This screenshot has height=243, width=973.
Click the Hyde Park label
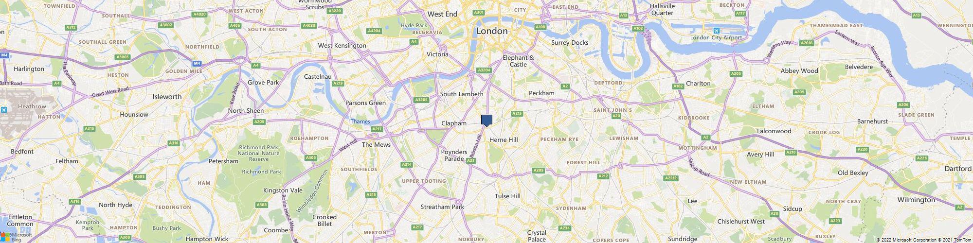click(x=414, y=25)
